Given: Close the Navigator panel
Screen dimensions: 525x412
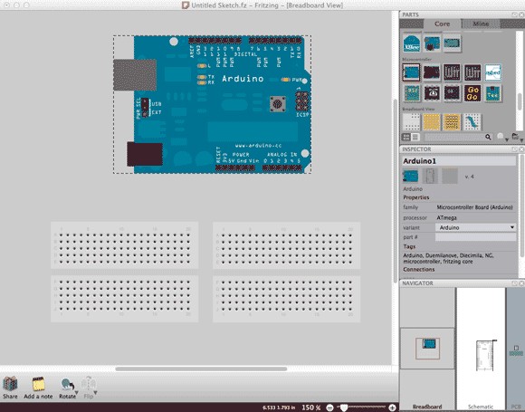Looking at the screenshot, I should (521, 283).
